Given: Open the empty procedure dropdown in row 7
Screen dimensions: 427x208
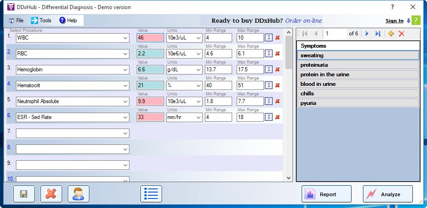Looking at the screenshot, I should pos(125,134).
